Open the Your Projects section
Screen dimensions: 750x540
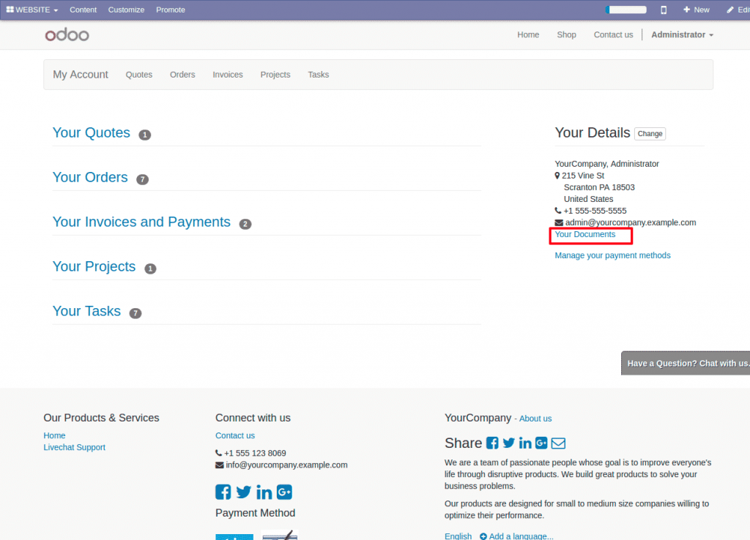pyautogui.click(x=94, y=266)
